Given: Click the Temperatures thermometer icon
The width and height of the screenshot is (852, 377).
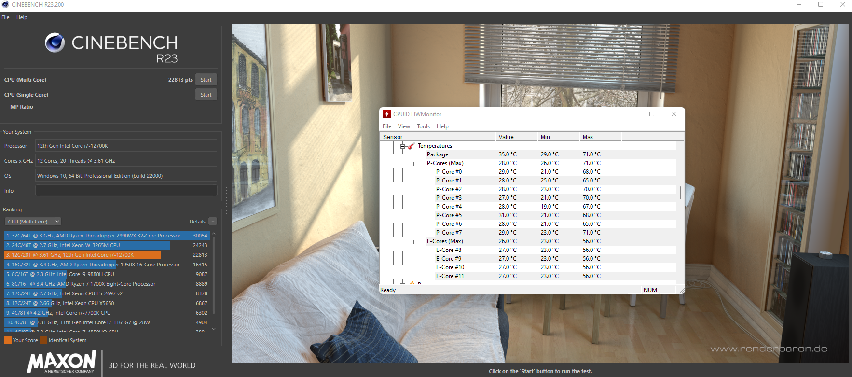Looking at the screenshot, I should coord(411,146).
